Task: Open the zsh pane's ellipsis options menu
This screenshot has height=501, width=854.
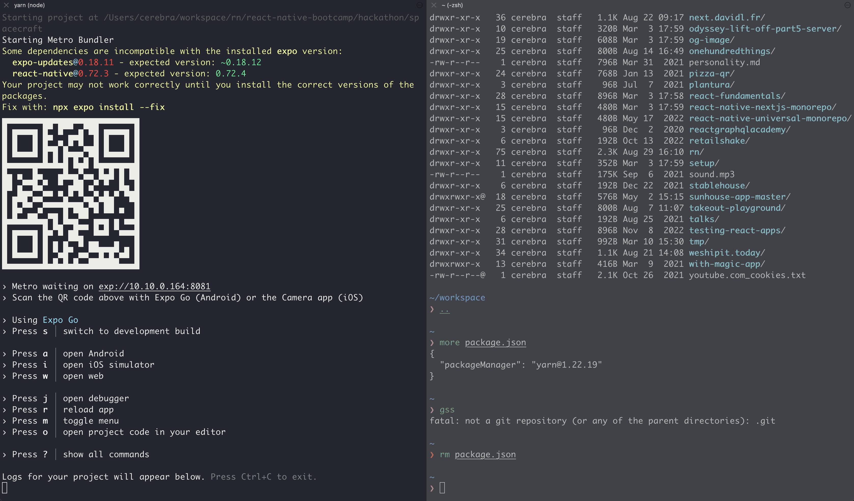Action: 847,5
